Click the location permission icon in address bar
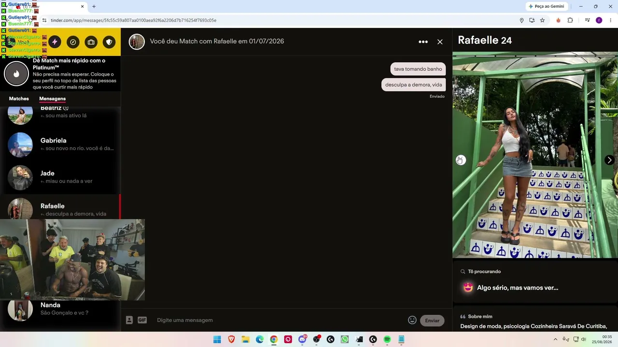 (x=521, y=20)
